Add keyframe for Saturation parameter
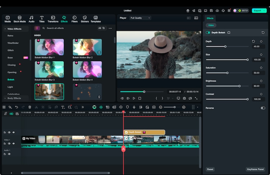This screenshot has width=270, height=175. click(x=261, y=68)
